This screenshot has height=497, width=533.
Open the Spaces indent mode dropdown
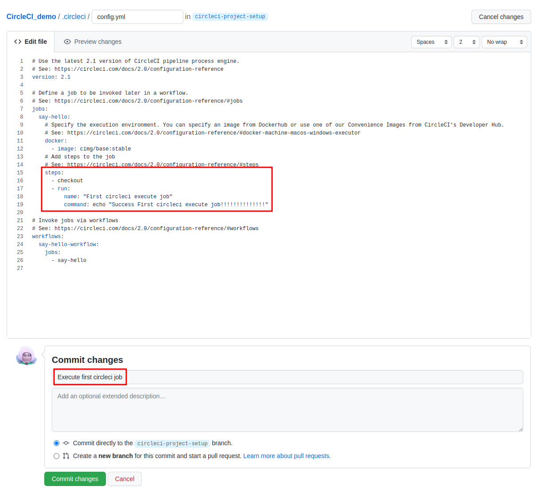point(432,42)
